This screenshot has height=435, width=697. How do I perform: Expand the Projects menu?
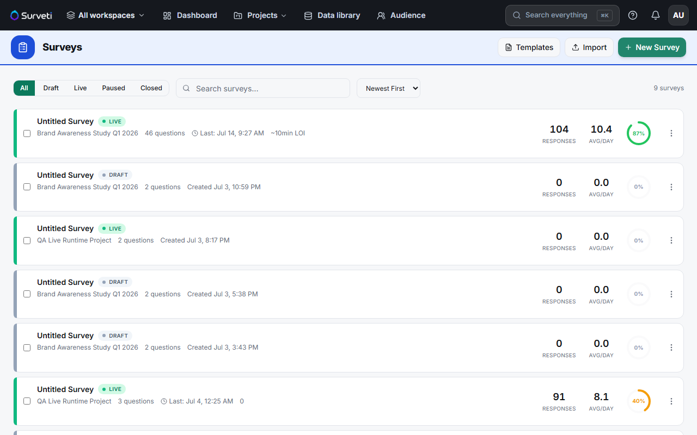(x=260, y=15)
